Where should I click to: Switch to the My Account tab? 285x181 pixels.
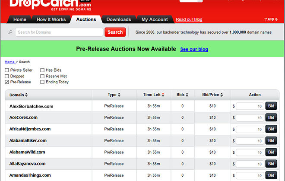(155, 19)
